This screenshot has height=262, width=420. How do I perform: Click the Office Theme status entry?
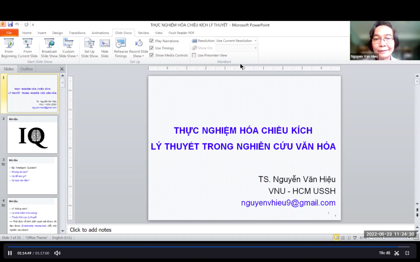point(37,237)
